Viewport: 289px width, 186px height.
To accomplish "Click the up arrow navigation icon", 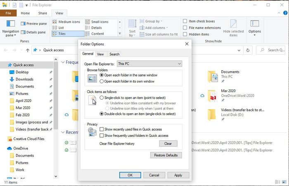I will click(27, 50).
